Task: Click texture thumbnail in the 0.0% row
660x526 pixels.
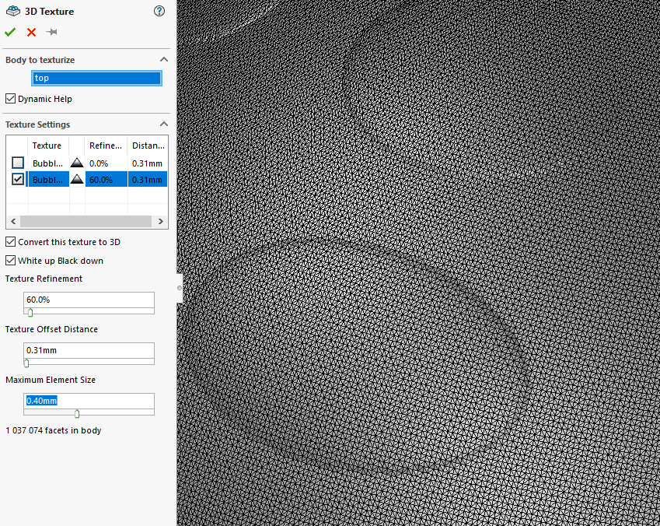Action: pos(77,163)
